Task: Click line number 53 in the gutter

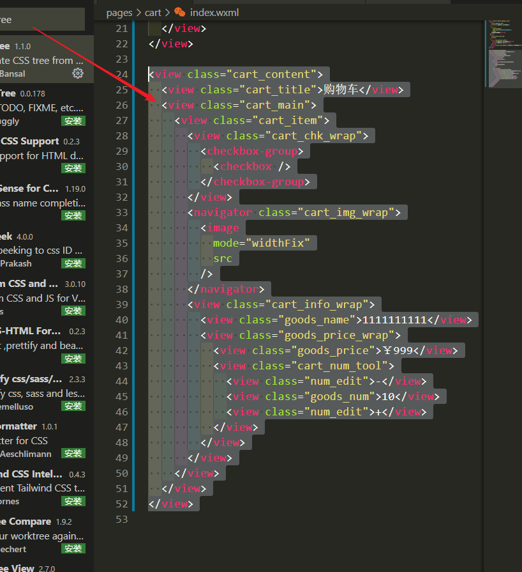Action: tap(122, 519)
